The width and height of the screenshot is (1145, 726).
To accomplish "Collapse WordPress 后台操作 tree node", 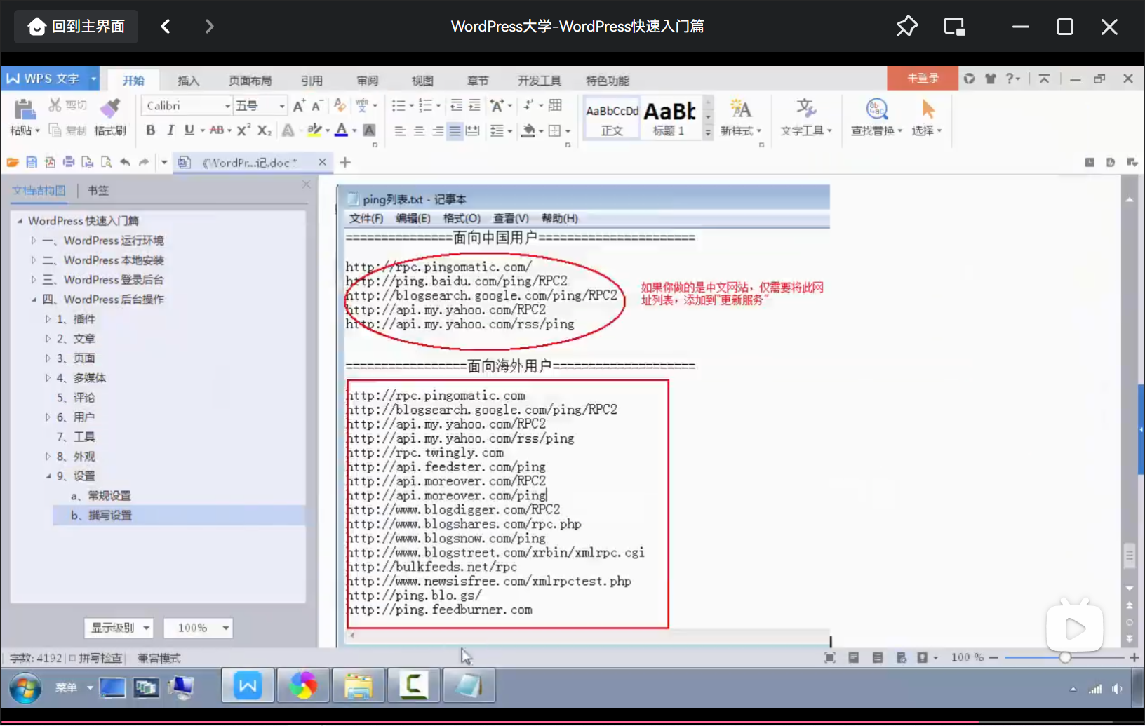I will 33,300.
